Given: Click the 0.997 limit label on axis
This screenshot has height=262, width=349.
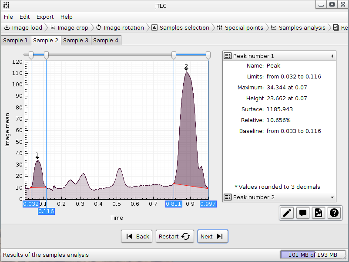Looking at the screenshot, I should tap(208, 204).
